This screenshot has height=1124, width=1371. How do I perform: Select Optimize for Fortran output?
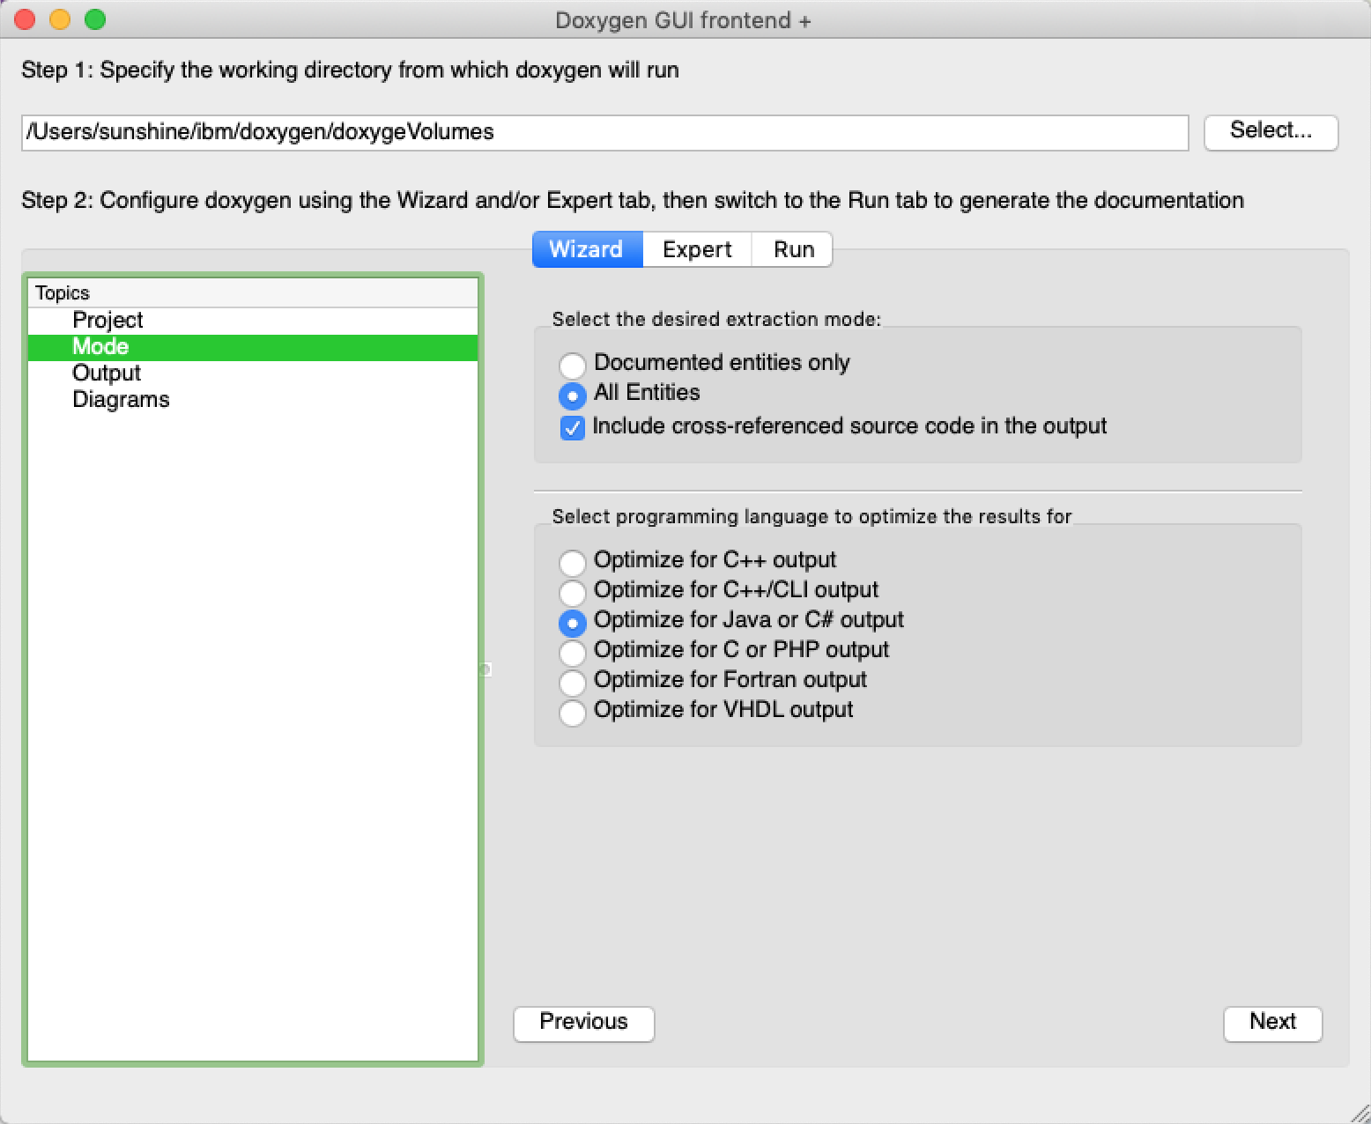click(573, 682)
